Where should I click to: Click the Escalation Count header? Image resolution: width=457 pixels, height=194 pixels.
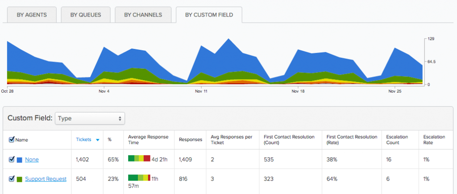(397, 140)
